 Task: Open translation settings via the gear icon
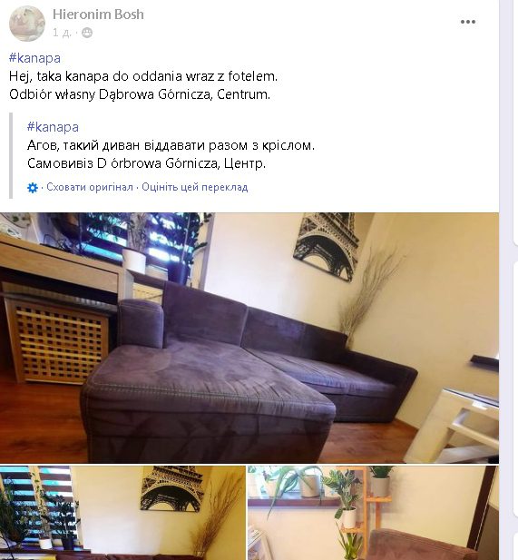33,188
